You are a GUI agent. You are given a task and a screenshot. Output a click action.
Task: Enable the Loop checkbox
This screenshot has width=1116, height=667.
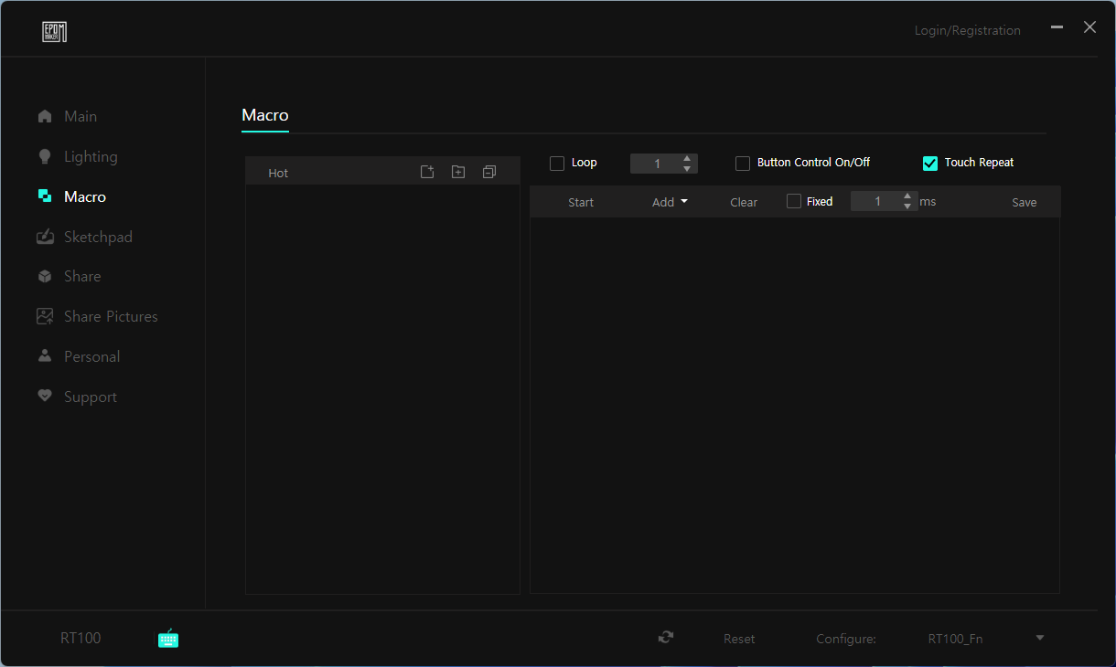click(x=557, y=164)
